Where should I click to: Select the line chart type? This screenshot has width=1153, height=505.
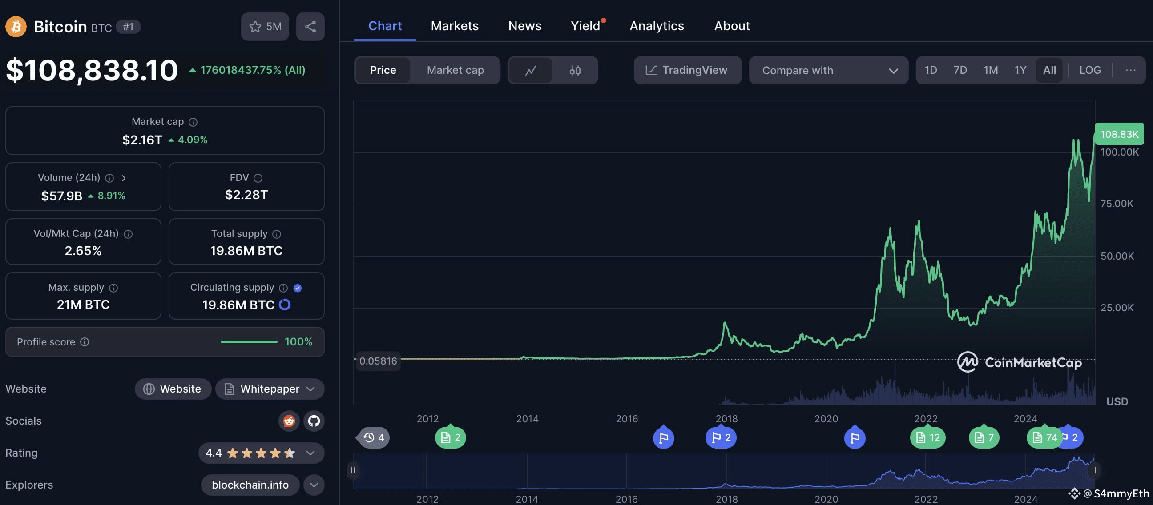coord(531,70)
